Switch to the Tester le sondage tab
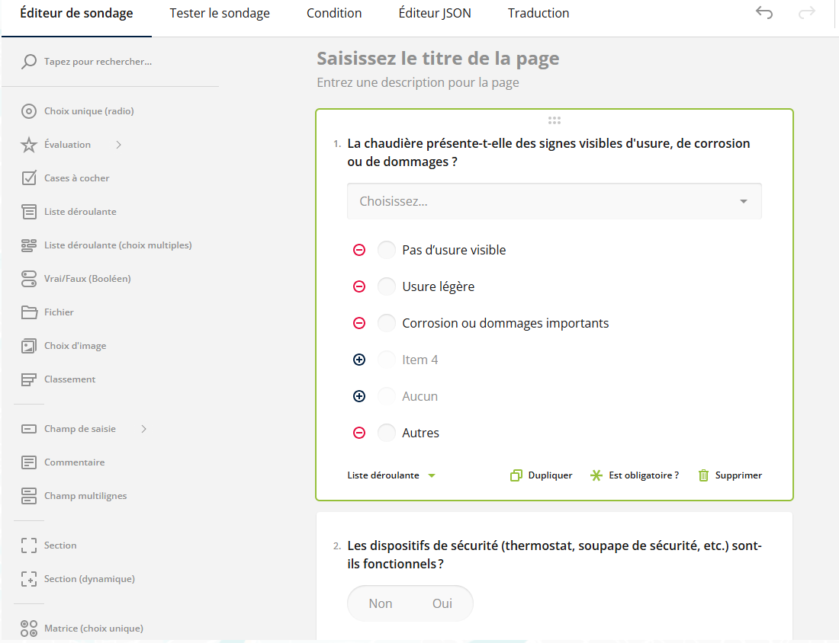The height and width of the screenshot is (643, 839). (x=220, y=13)
